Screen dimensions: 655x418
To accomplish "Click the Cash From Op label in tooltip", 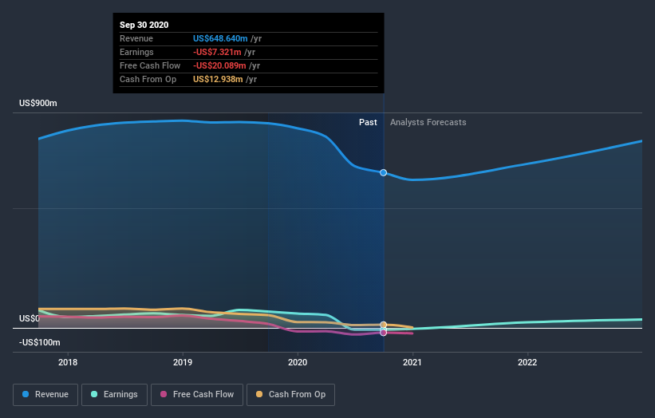I will tap(148, 79).
